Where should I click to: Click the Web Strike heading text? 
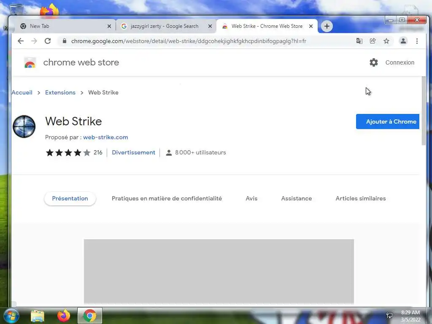(x=73, y=121)
